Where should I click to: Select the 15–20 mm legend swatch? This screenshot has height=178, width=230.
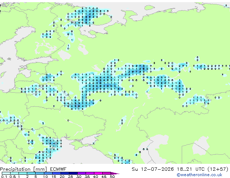pos(56,173)
